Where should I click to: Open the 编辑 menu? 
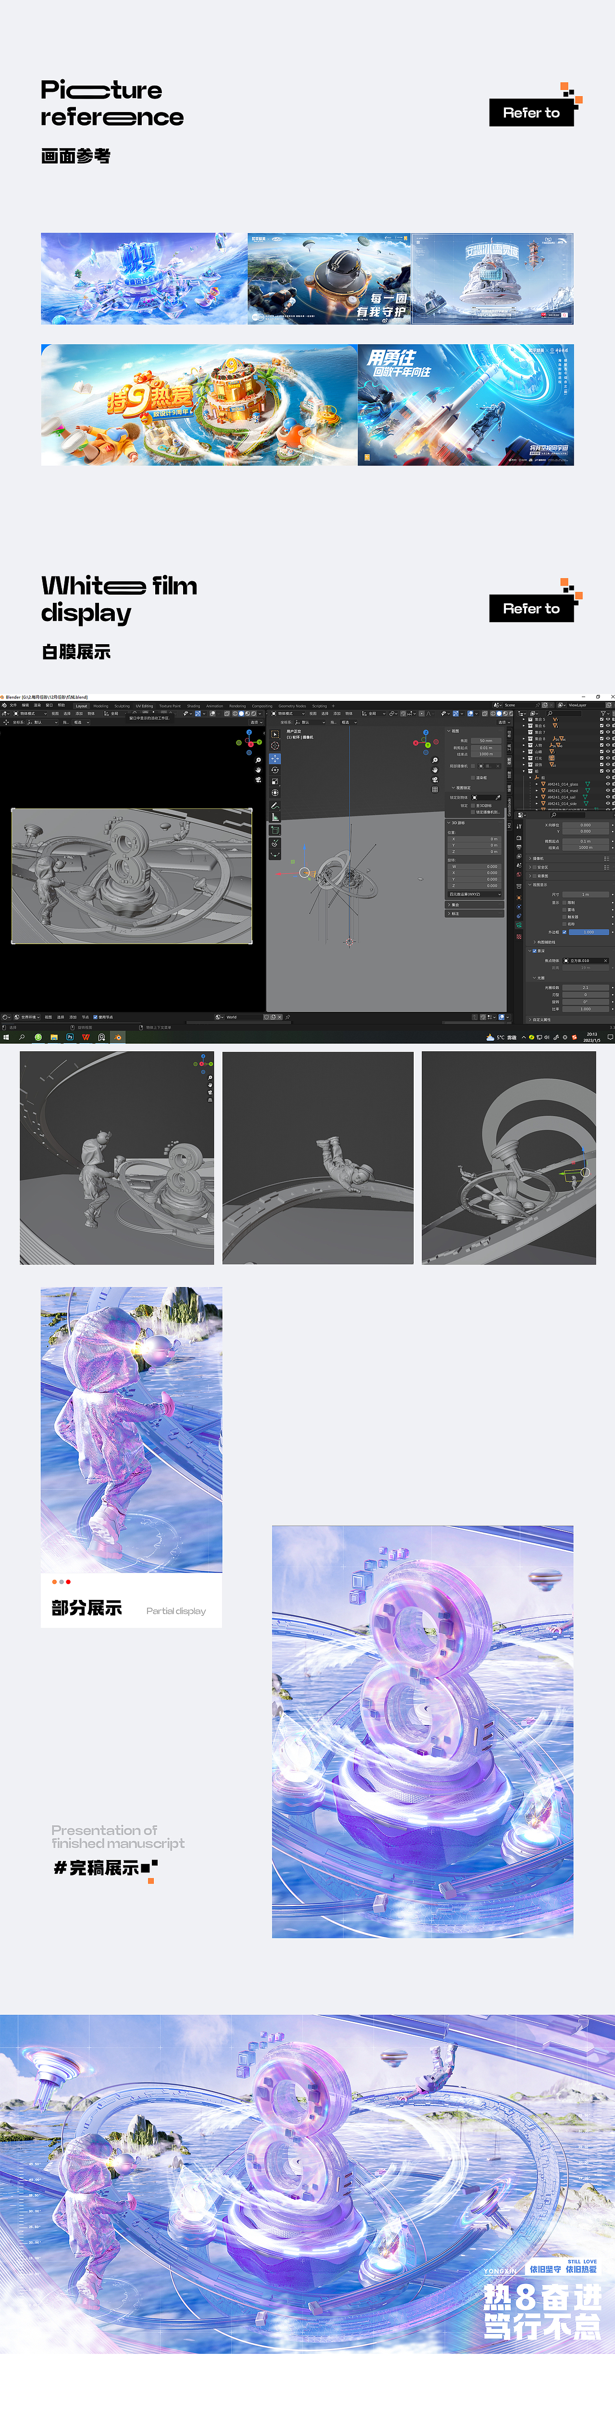(25, 706)
